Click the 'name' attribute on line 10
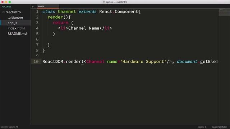230x129 pixels. (x=112, y=62)
